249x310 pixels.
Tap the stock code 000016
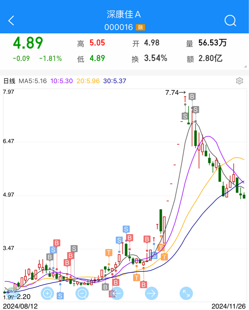tap(119, 27)
